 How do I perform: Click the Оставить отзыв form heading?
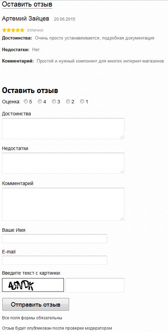click(30, 91)
